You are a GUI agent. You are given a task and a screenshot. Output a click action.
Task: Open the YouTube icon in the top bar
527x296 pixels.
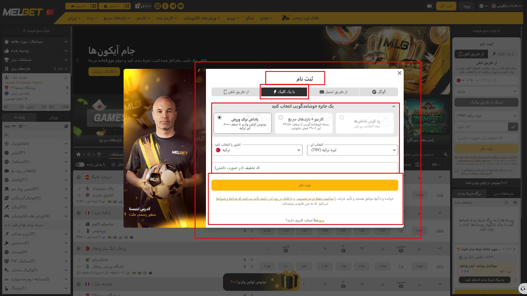tap(181, 6)
